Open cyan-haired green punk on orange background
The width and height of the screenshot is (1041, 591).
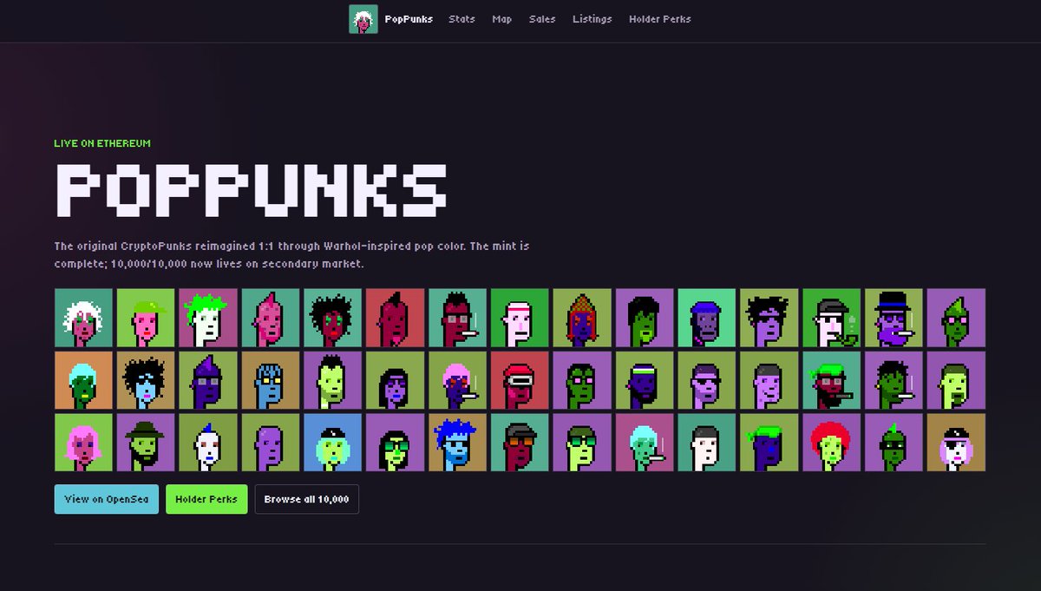tap(83, 380)
